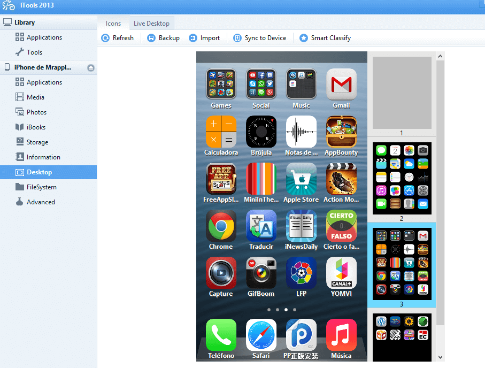Image resolution: width=485 pixels, height=368 pixels.
Task: Click the GifBoom camera icon
Action: point(261,273)
